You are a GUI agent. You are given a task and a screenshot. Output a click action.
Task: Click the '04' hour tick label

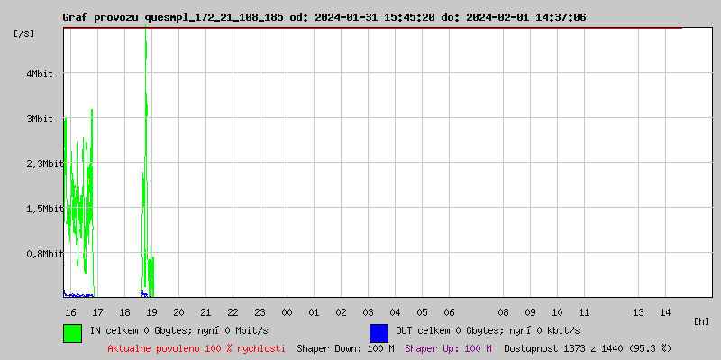[396, 312]
